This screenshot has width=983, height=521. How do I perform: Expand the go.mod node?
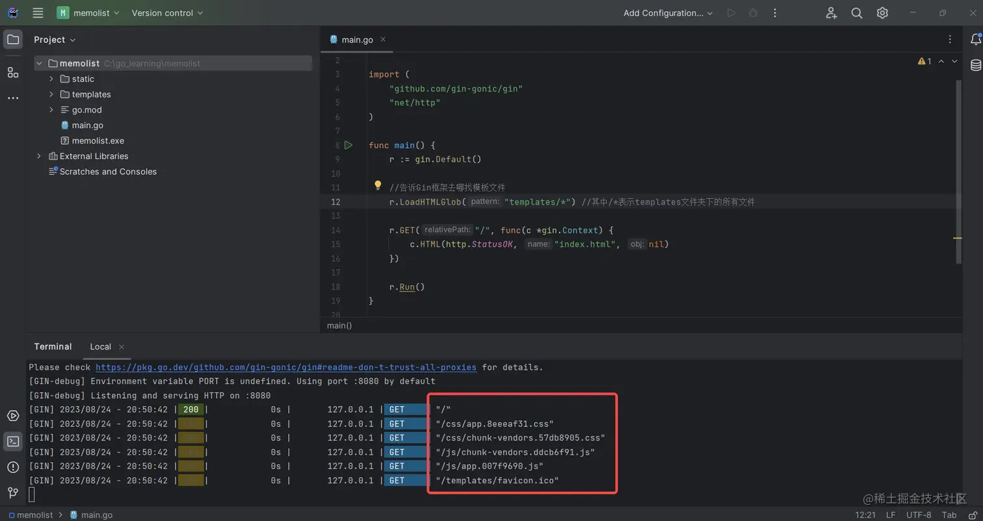(x=51, y=110)
